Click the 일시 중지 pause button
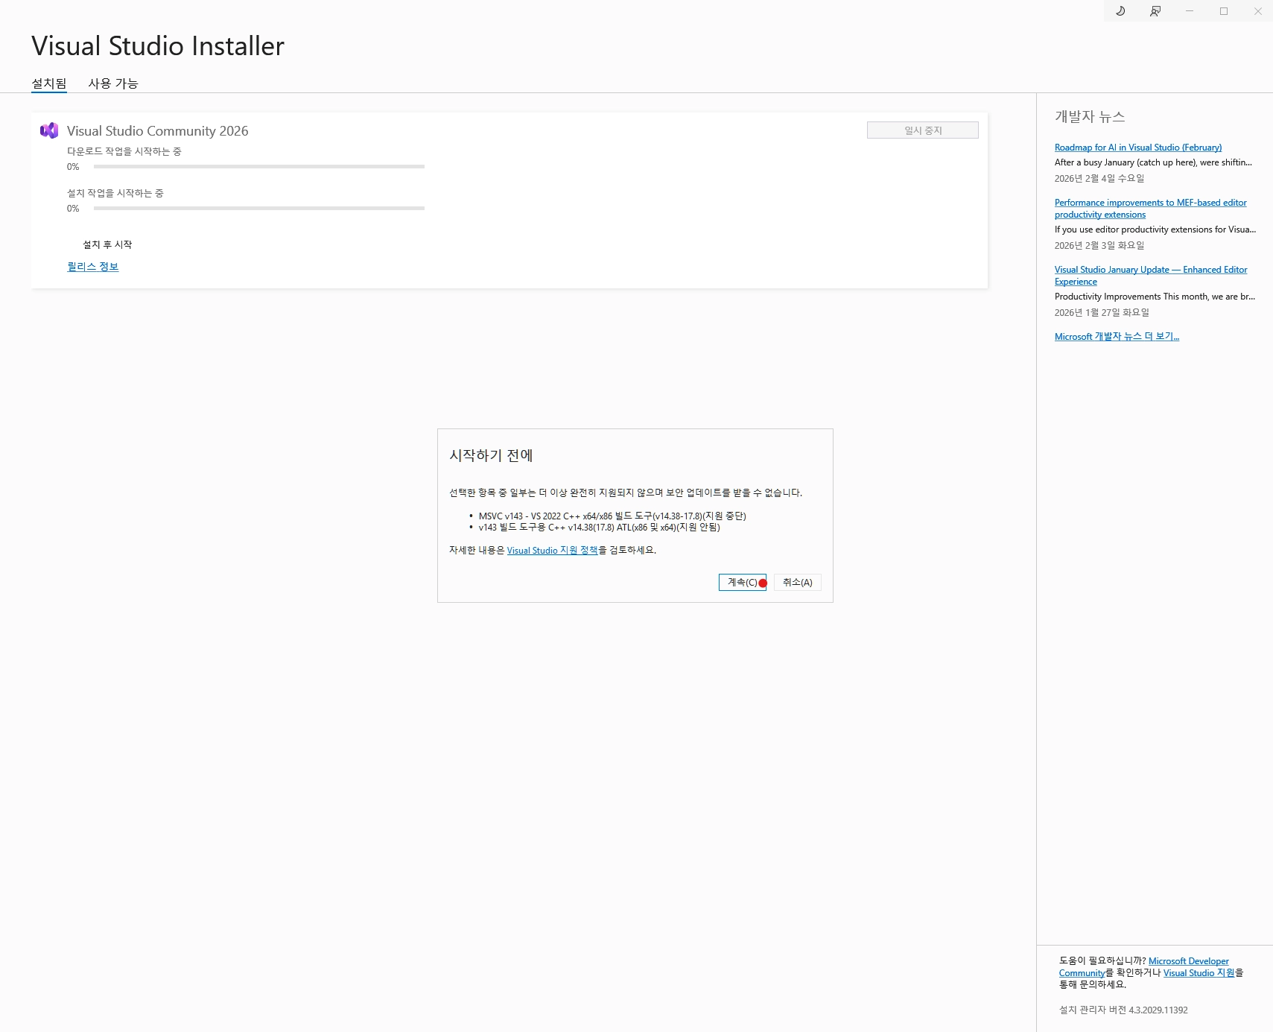 [923, 130]
